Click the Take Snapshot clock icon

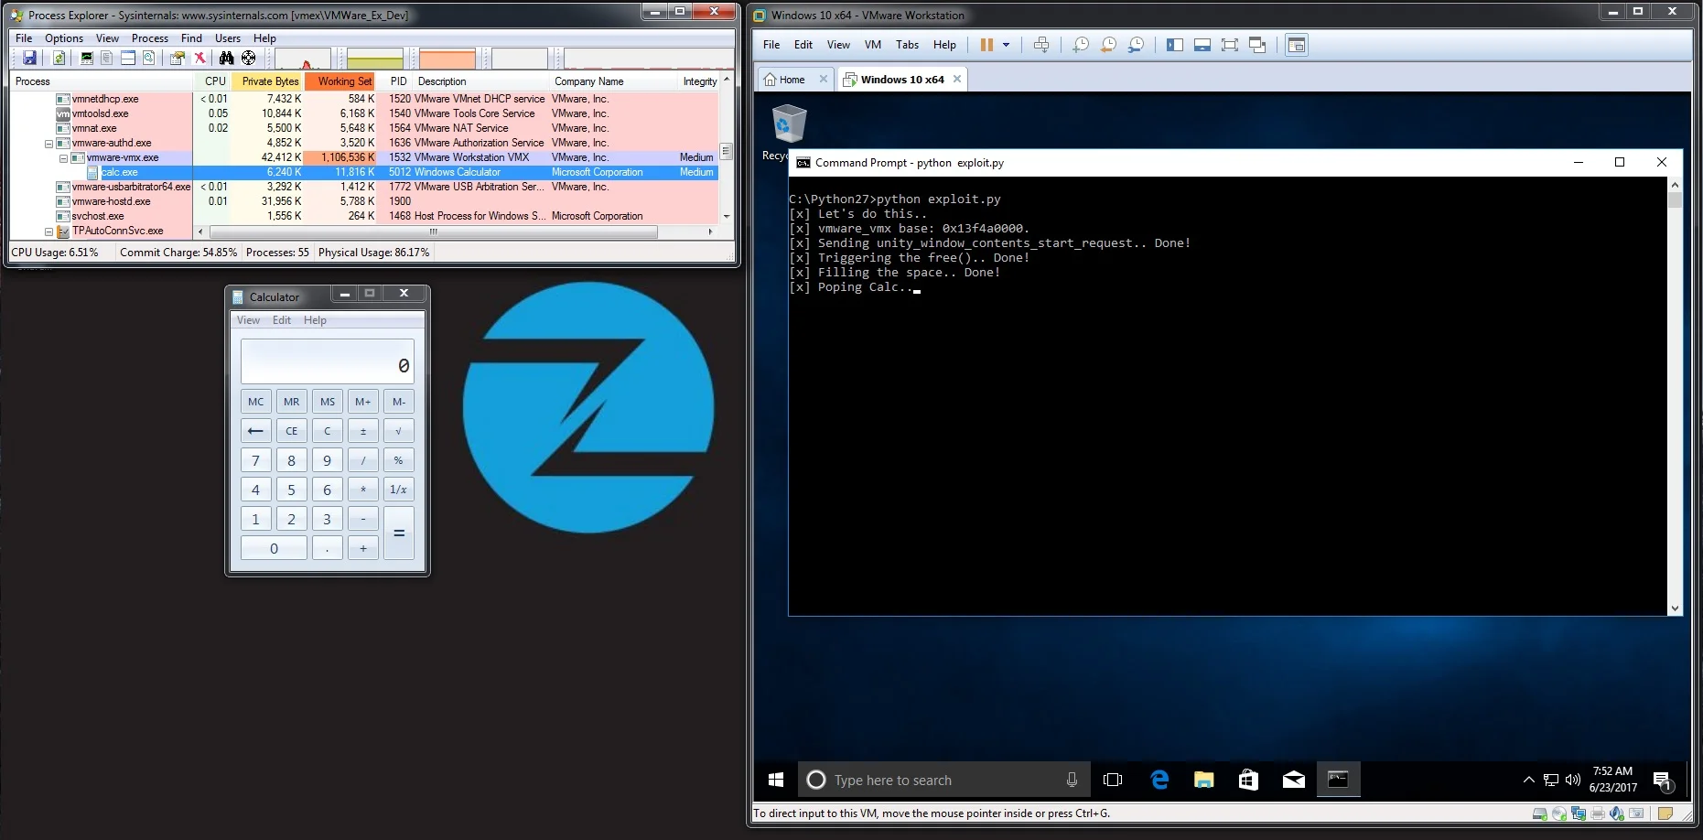[x=1081, y=45]
